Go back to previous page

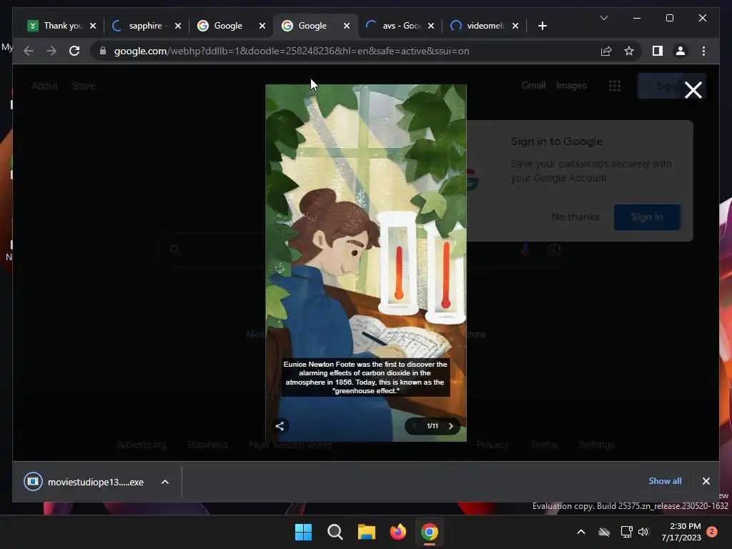tap(29, 51)
